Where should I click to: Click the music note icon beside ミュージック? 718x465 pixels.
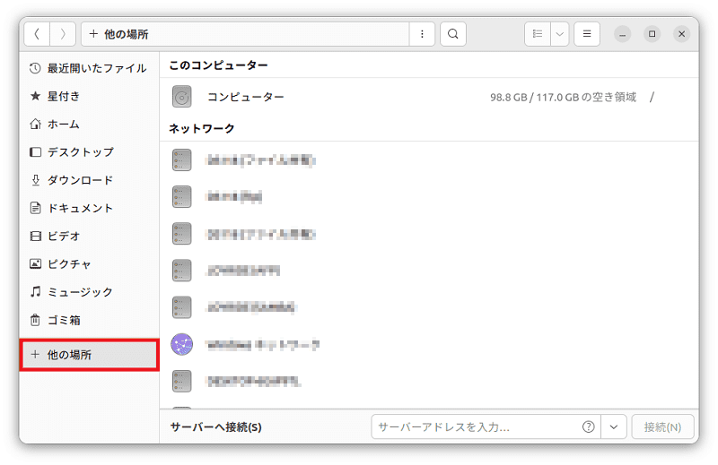(x=35, y=291)
